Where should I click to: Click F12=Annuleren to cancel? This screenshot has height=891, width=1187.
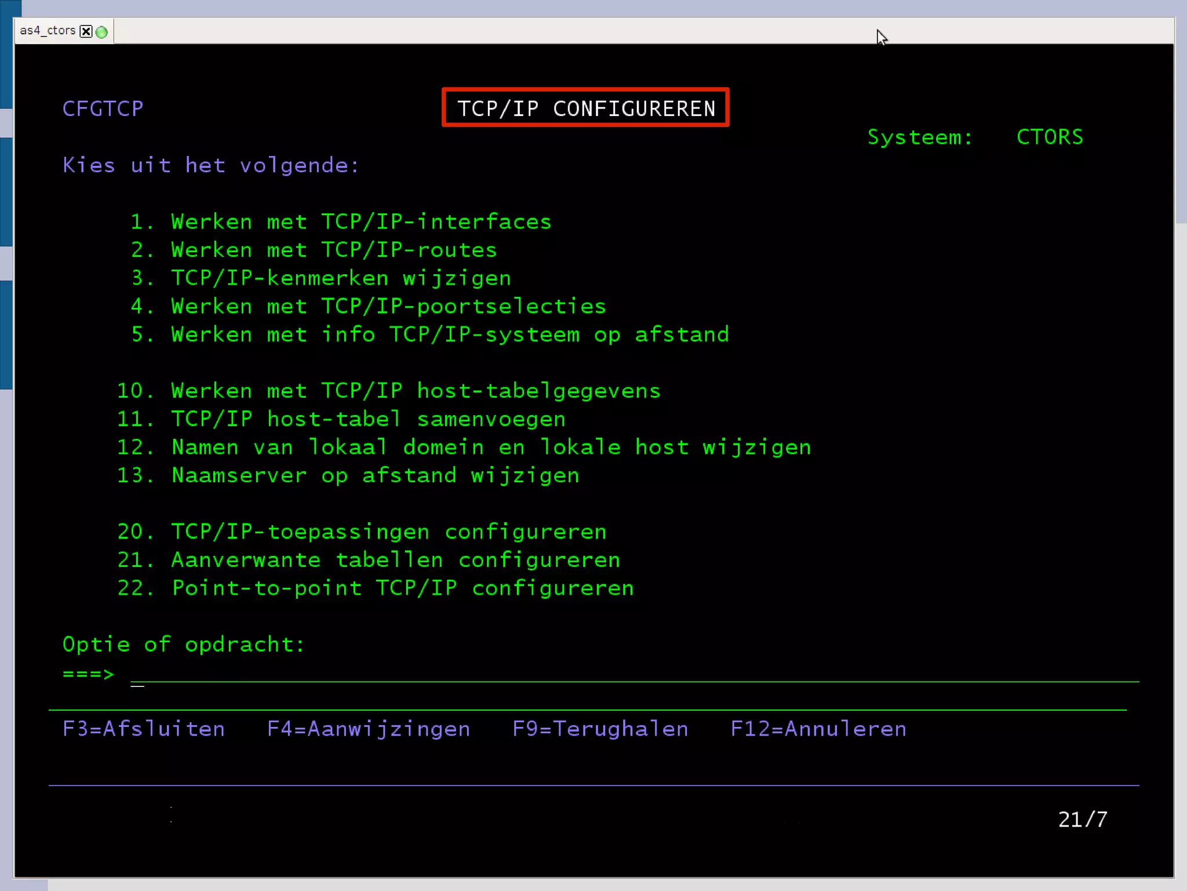coord(818,729)
